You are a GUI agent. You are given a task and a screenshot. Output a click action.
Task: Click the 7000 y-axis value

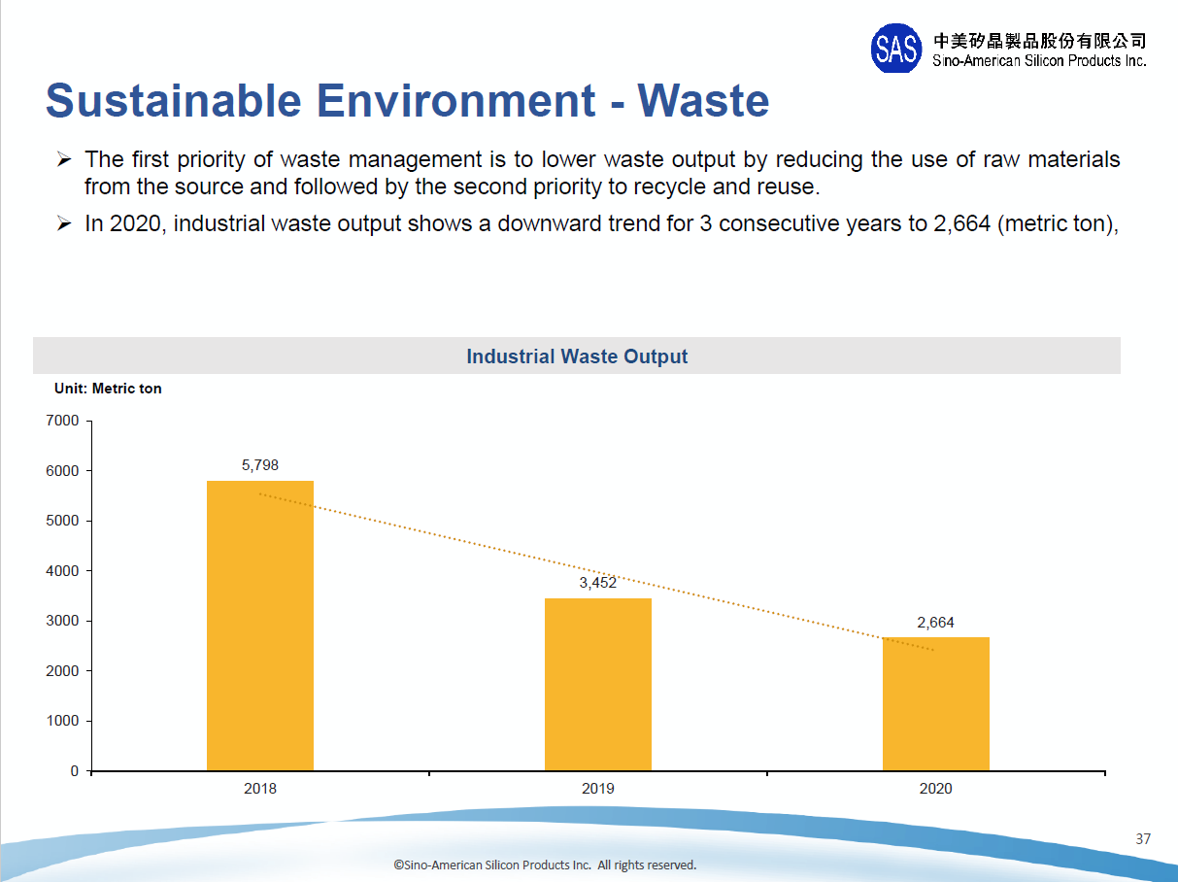tap(62, 421)
